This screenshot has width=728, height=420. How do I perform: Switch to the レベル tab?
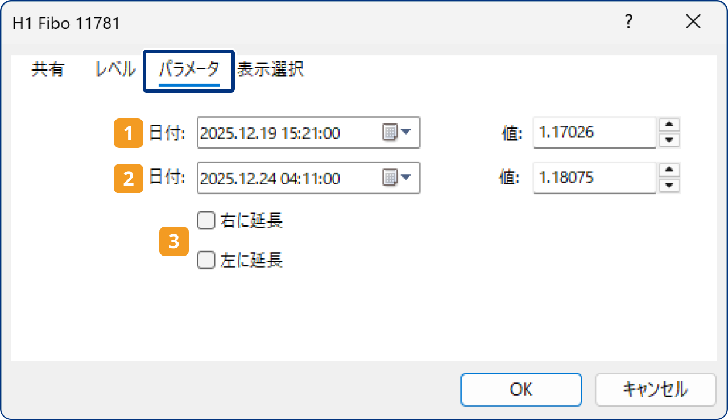(115, 69)
